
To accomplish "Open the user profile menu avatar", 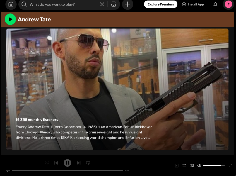I will (228, 4).
